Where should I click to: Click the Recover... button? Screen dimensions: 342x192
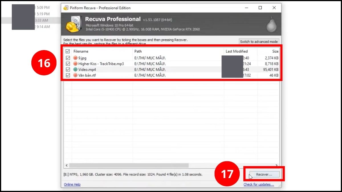point(264,174)
